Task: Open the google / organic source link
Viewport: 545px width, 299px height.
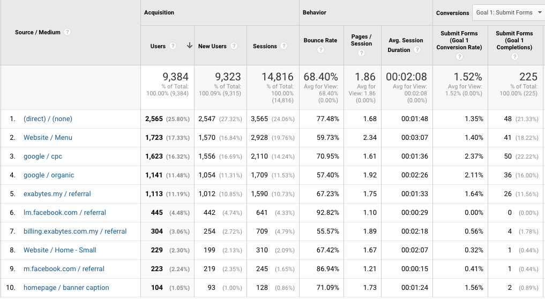Action: click(49, 175)
